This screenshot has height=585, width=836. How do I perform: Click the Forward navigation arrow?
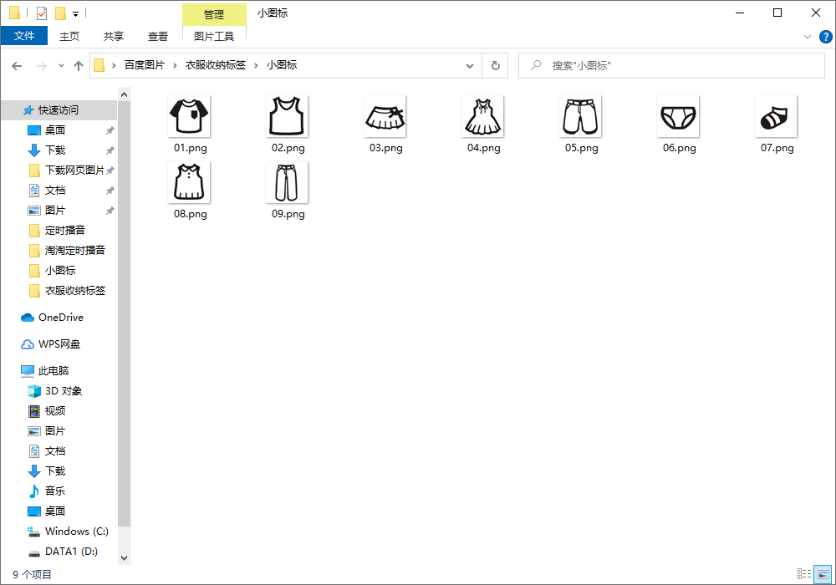41,65
